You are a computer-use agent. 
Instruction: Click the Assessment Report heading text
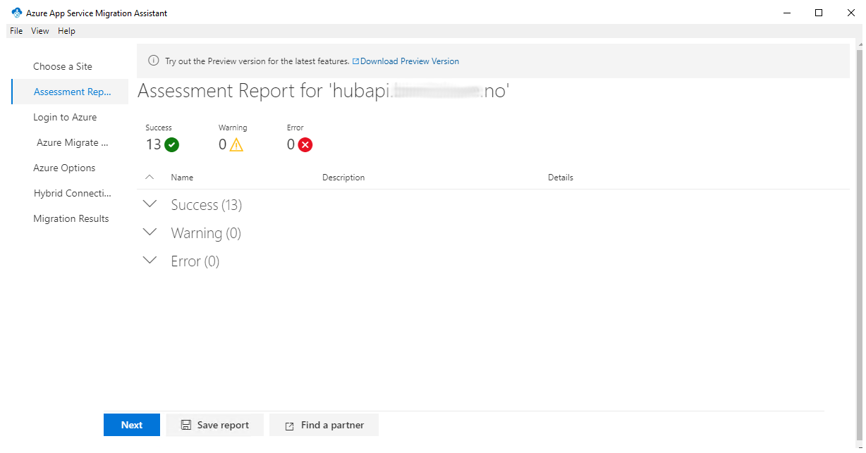(x=323, y=91)
